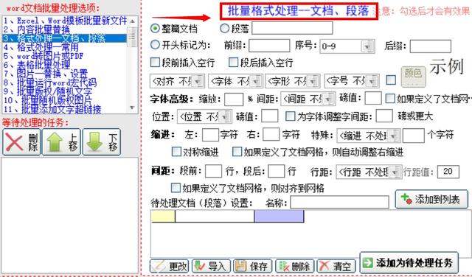The image size is (472, 277).
Task: Click the 行距值 field showing 20
Action: pyautogui.click(x=448, y=172)
